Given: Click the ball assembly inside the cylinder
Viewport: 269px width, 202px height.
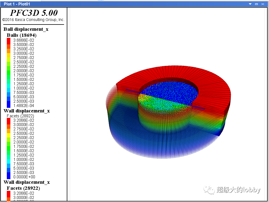Looking at the screenshot, I should point(163,104).
